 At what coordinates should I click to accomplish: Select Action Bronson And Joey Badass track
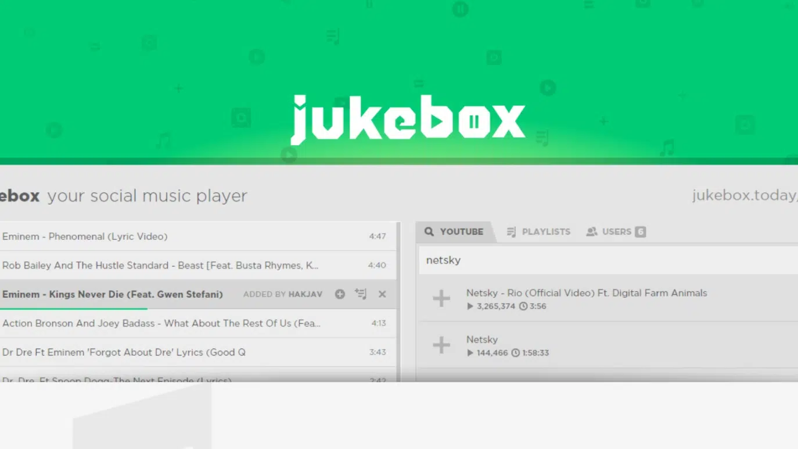161,323
